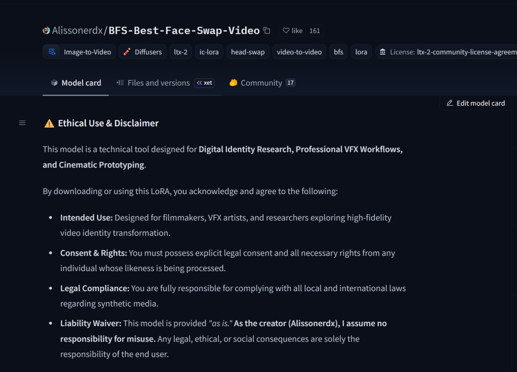Filter by the head-swap tag
Viewport: 517px width, 372px height.
tap(247, 52)
